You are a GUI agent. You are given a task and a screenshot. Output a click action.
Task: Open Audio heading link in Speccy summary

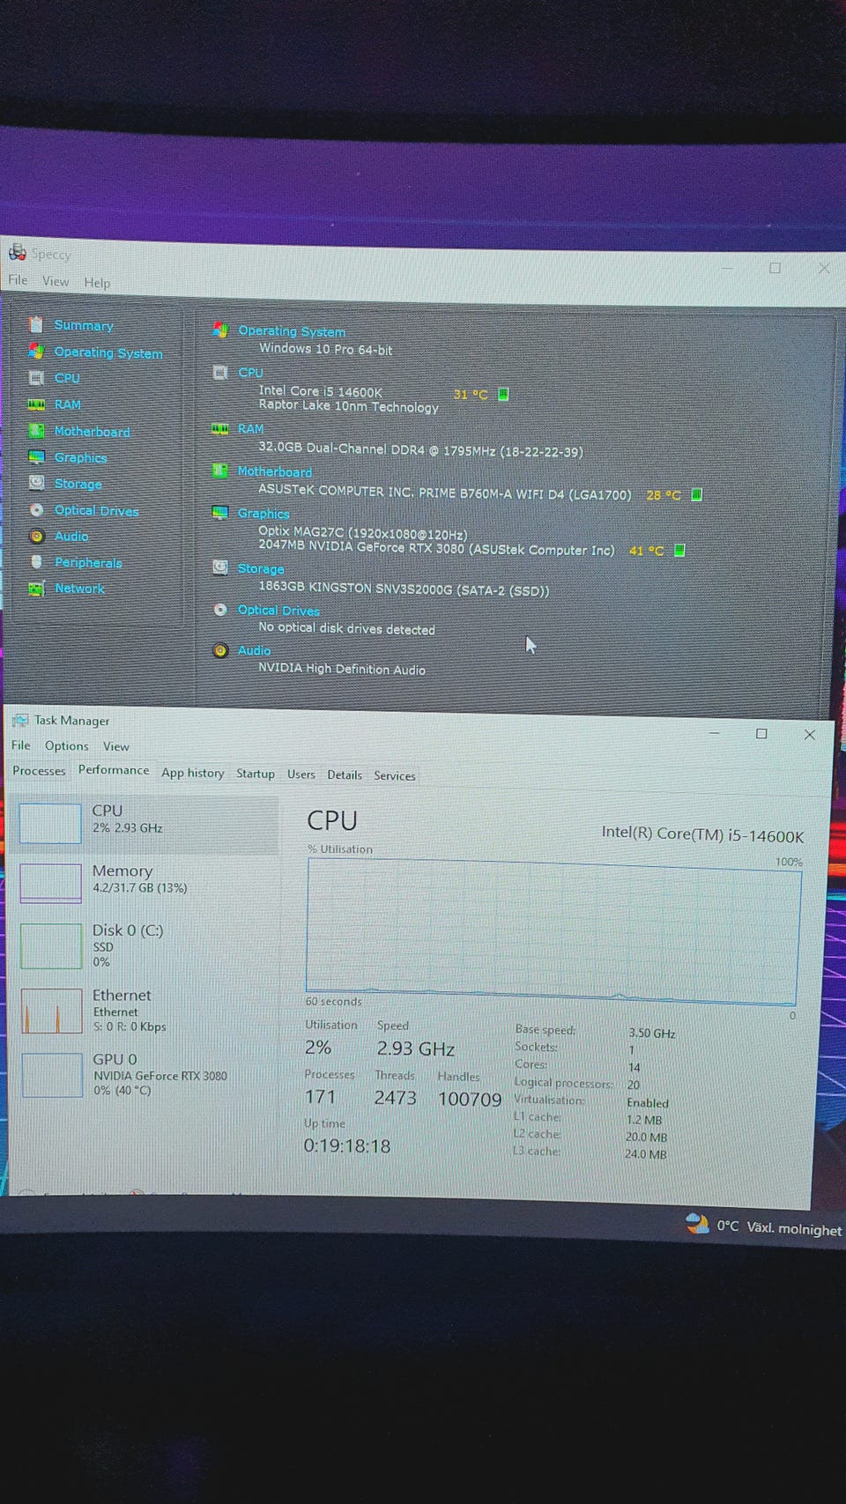coord(254,650)
